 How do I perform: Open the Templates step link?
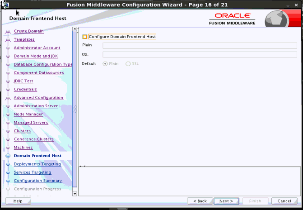pos(24,39)
